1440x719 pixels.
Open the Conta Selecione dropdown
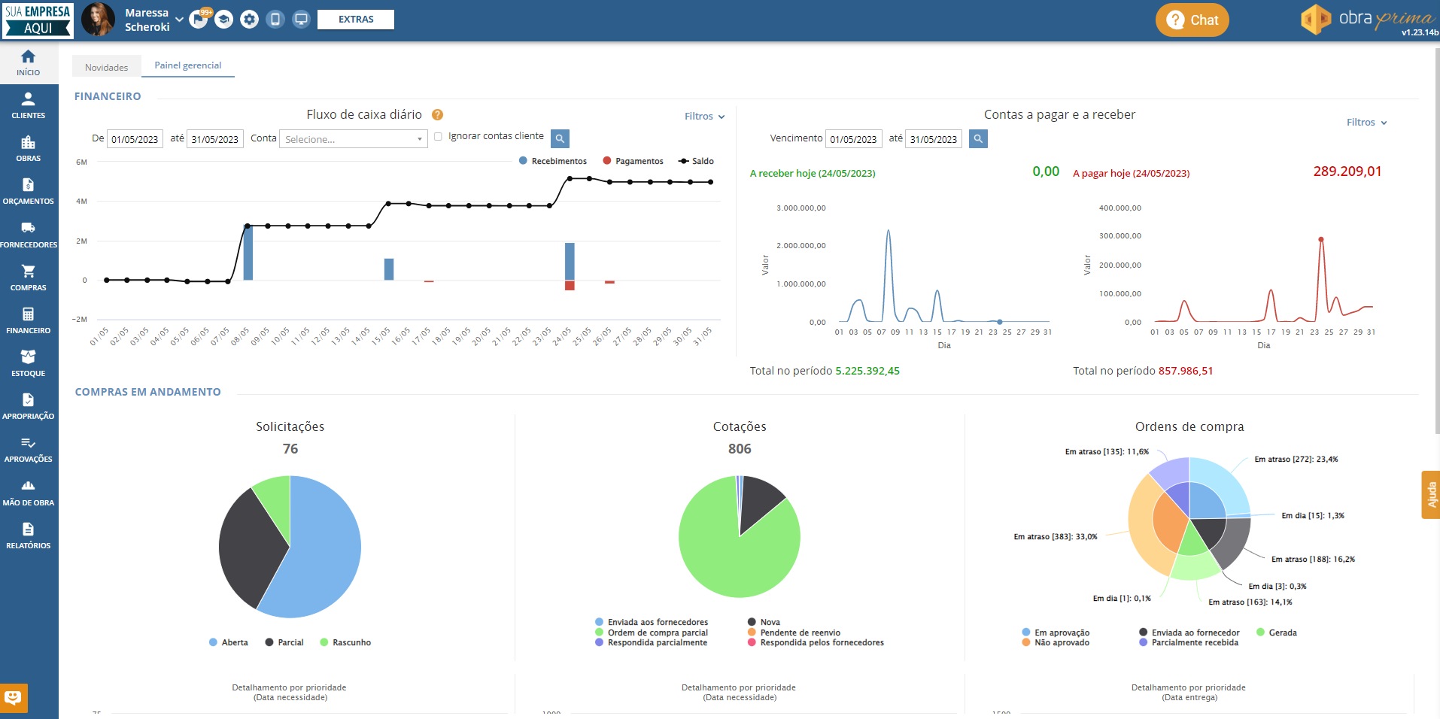click(353, 139)
